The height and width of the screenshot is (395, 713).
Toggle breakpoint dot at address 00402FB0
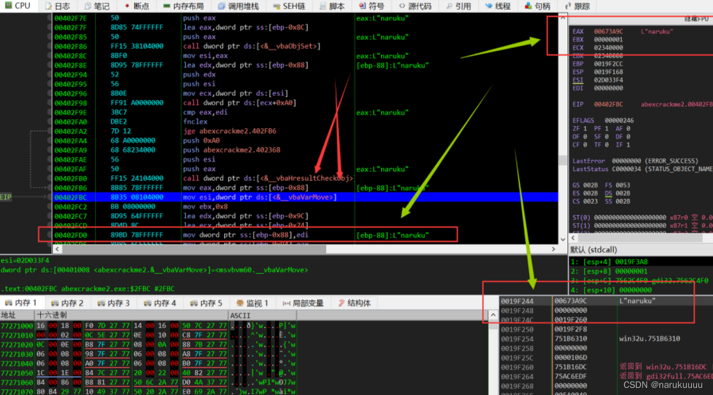coord(50,178)
